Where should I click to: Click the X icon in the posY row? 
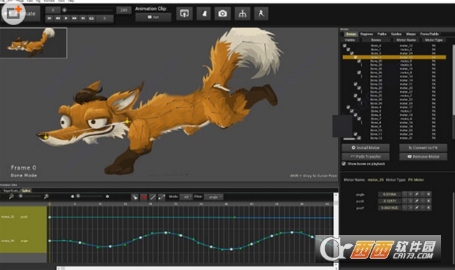(428, 208)
